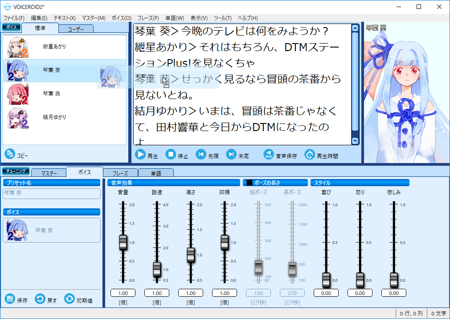Click the チューニング panel label
Screen dimensions: 450x319
pos(16,171)
